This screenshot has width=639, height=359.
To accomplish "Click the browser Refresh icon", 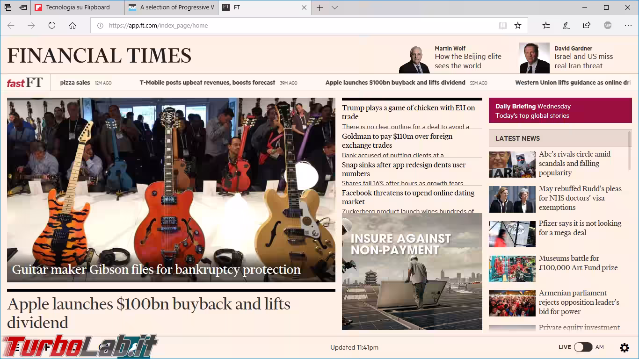I will tap(52, 26).
